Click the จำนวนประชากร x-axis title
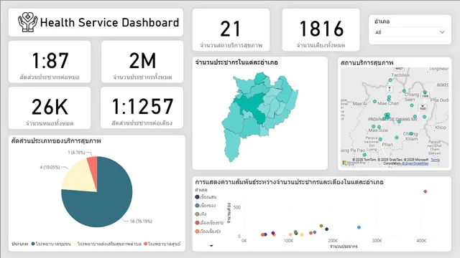Image resolution: width=460 pixels, height=258 pixels. coord(344,247)
